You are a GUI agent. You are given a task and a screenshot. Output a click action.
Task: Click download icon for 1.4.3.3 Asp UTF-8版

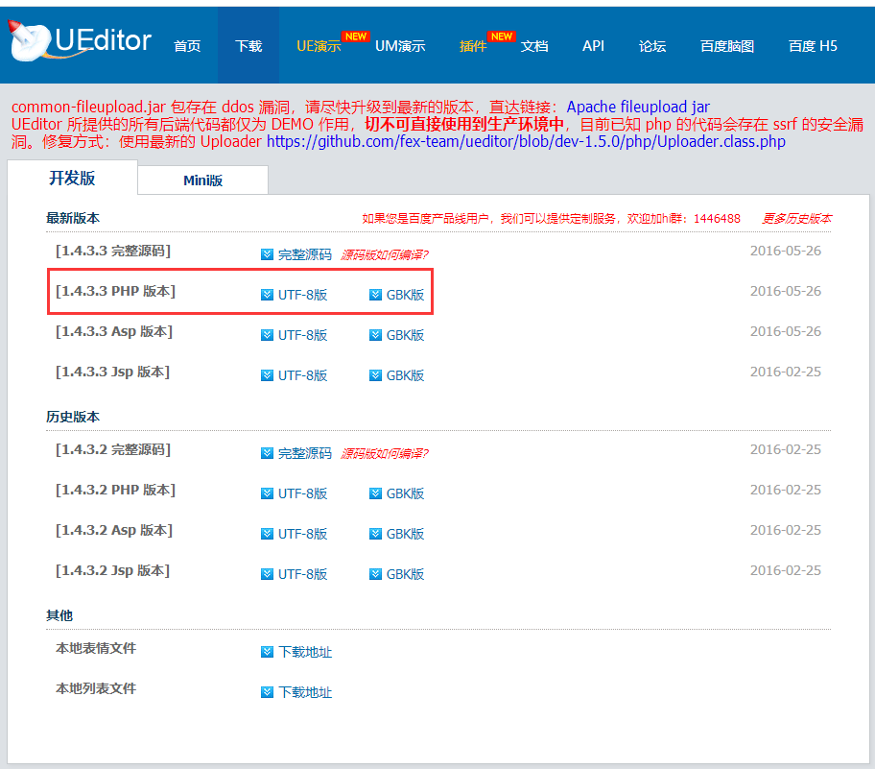pos(268,335)
